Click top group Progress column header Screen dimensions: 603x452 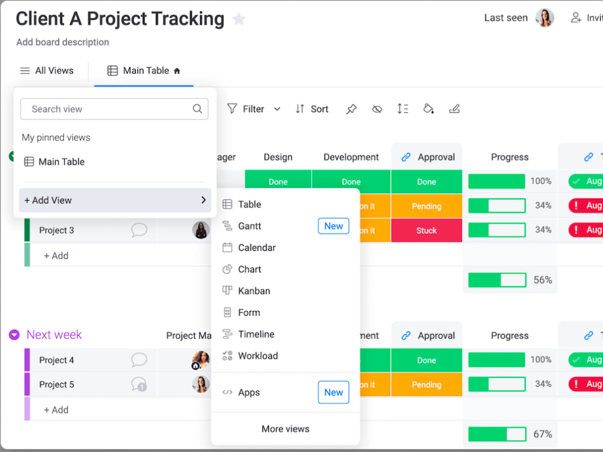(x=510, y=157)
